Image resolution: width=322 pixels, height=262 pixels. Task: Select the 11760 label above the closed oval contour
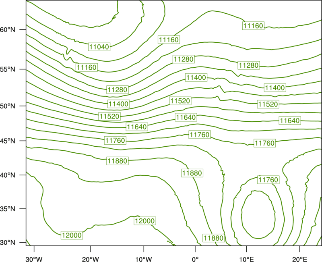point(268,180)
